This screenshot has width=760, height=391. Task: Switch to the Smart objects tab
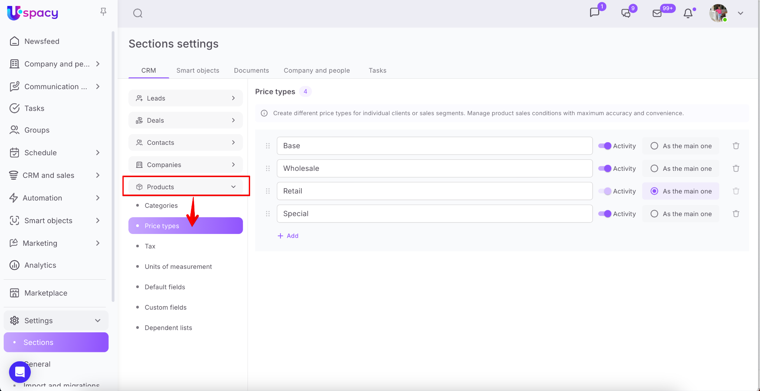pyautogui.click(x=198, y=71)
